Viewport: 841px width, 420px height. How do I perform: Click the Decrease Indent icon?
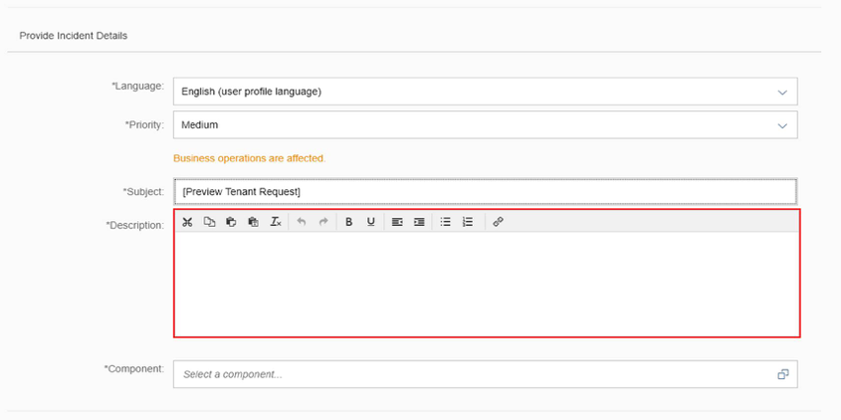tap(397, 222)
